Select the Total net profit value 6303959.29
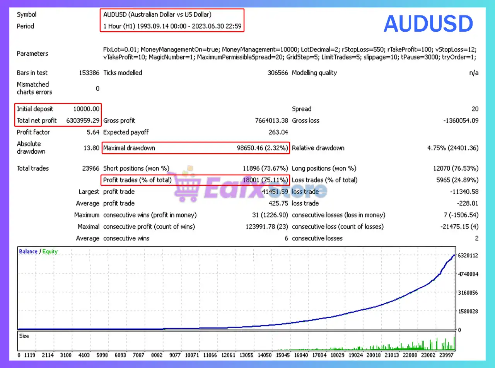The height and width of the screenshot is (368, 495). pyautogui.click(x=83, y=120)
